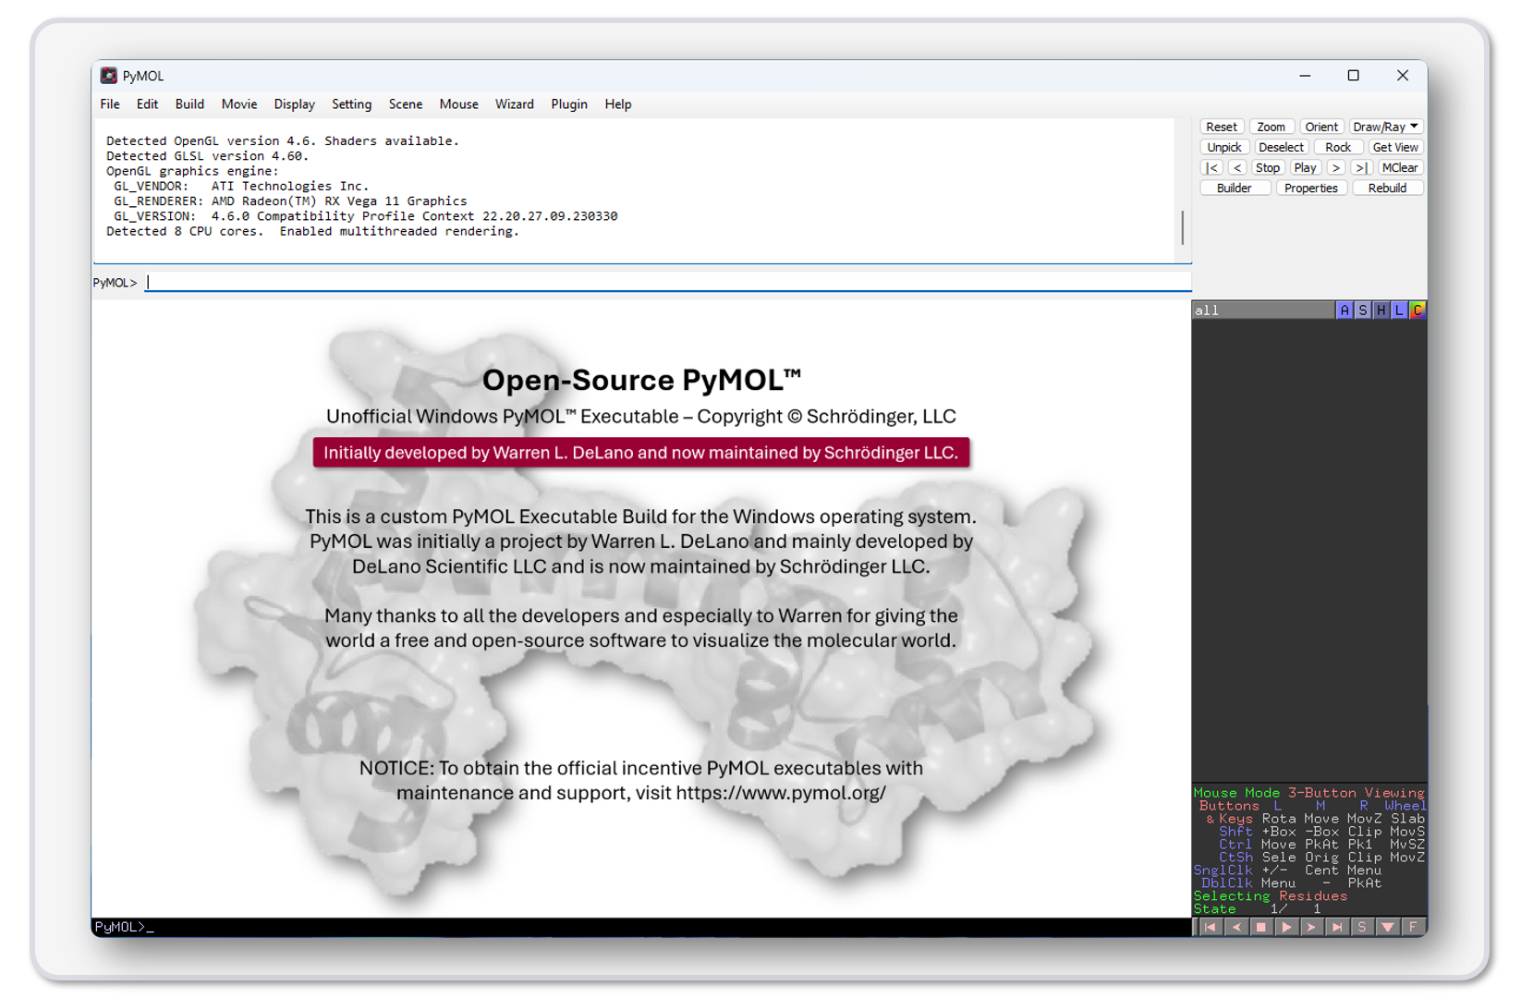
Task: Open the Movie menu
Action: (239, 104)
